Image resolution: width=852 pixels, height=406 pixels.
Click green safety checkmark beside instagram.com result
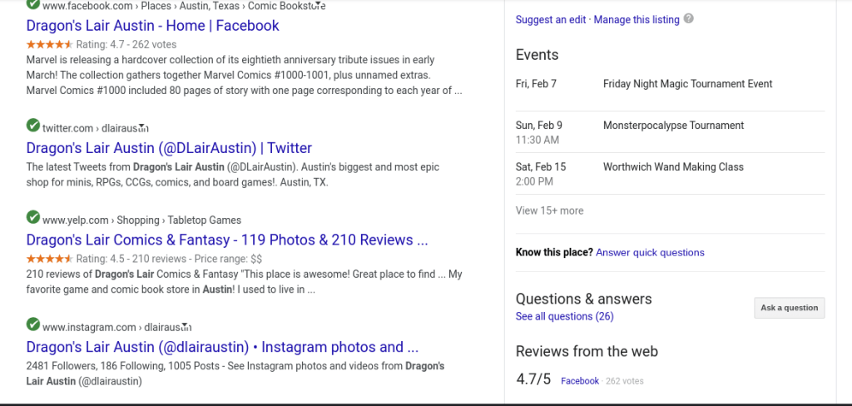pyautogui.click(x=33, y=326)
